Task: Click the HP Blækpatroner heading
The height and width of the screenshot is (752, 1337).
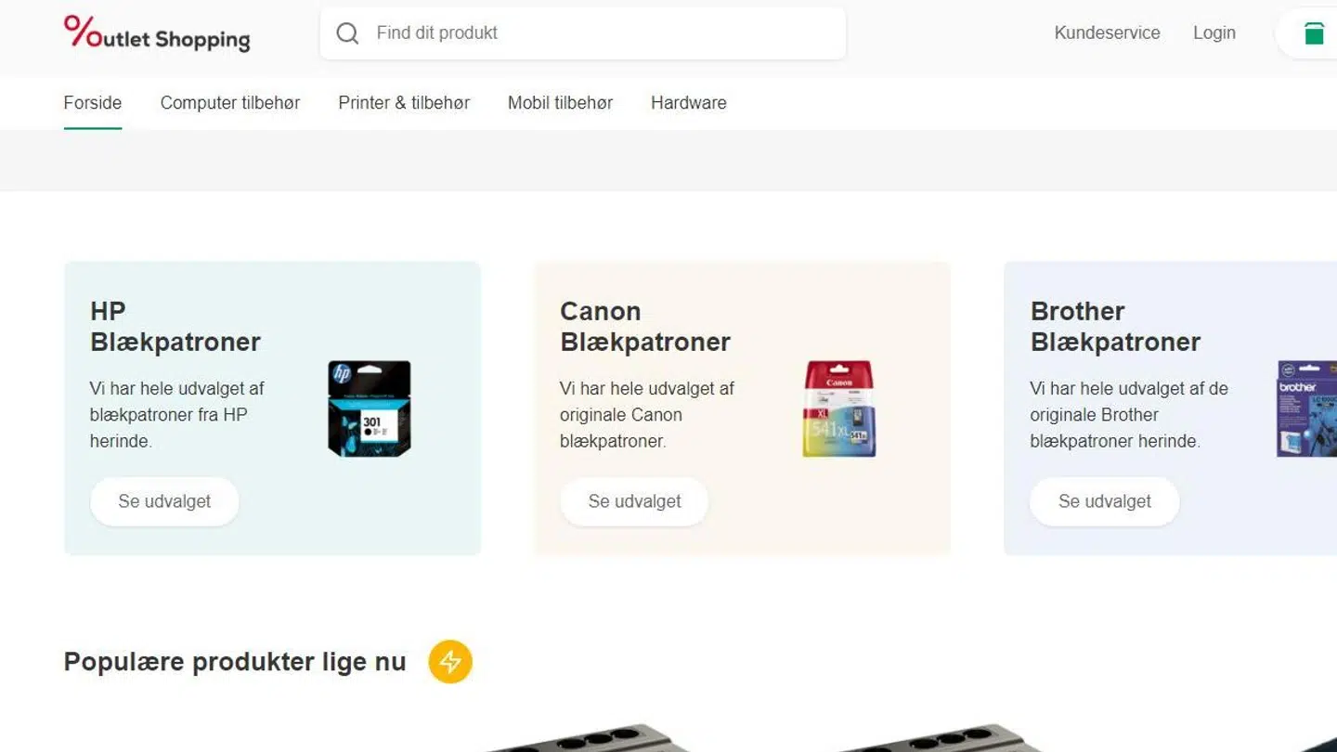Action: [175, 327]
